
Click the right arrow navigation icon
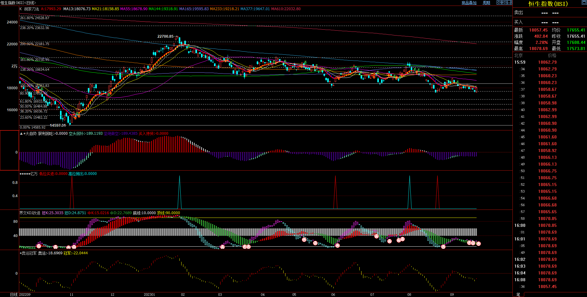(x=504, y=2)
